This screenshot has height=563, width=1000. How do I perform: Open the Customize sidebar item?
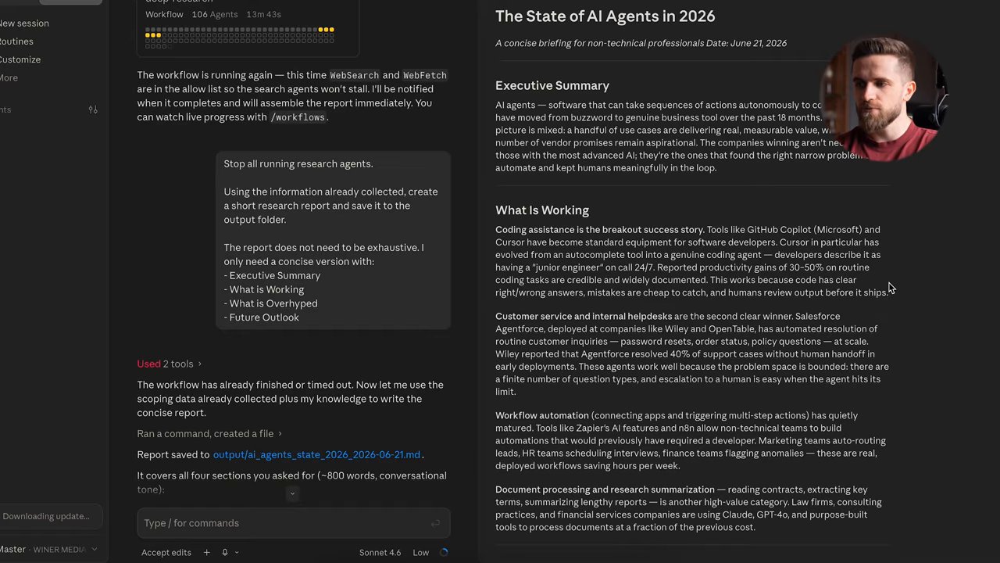click(x=20, y=59)
